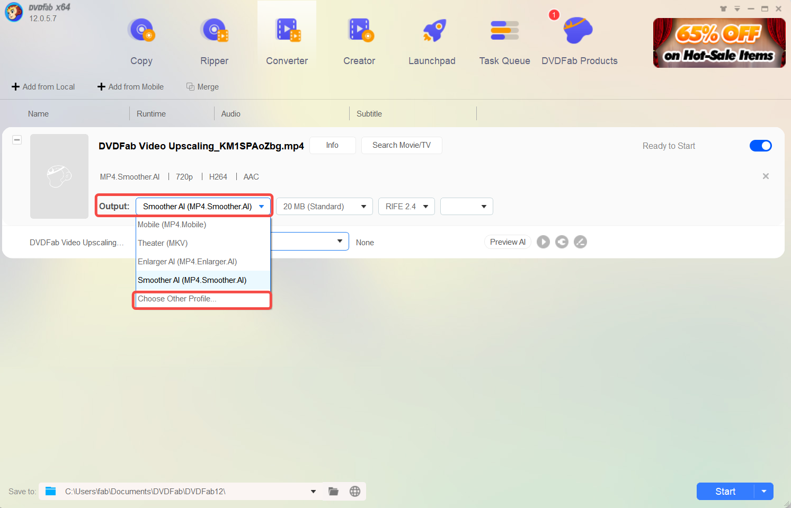The image size is (791, 508).
Task: Click Add from Local
Action: coord(43,87)
